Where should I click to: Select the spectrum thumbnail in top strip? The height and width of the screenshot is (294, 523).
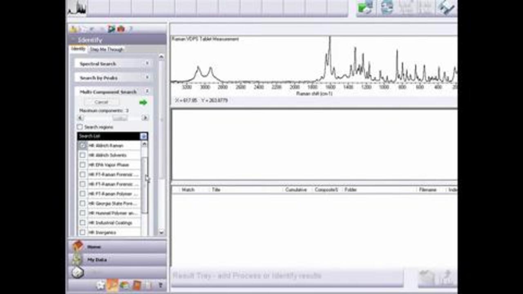[77, 8]
